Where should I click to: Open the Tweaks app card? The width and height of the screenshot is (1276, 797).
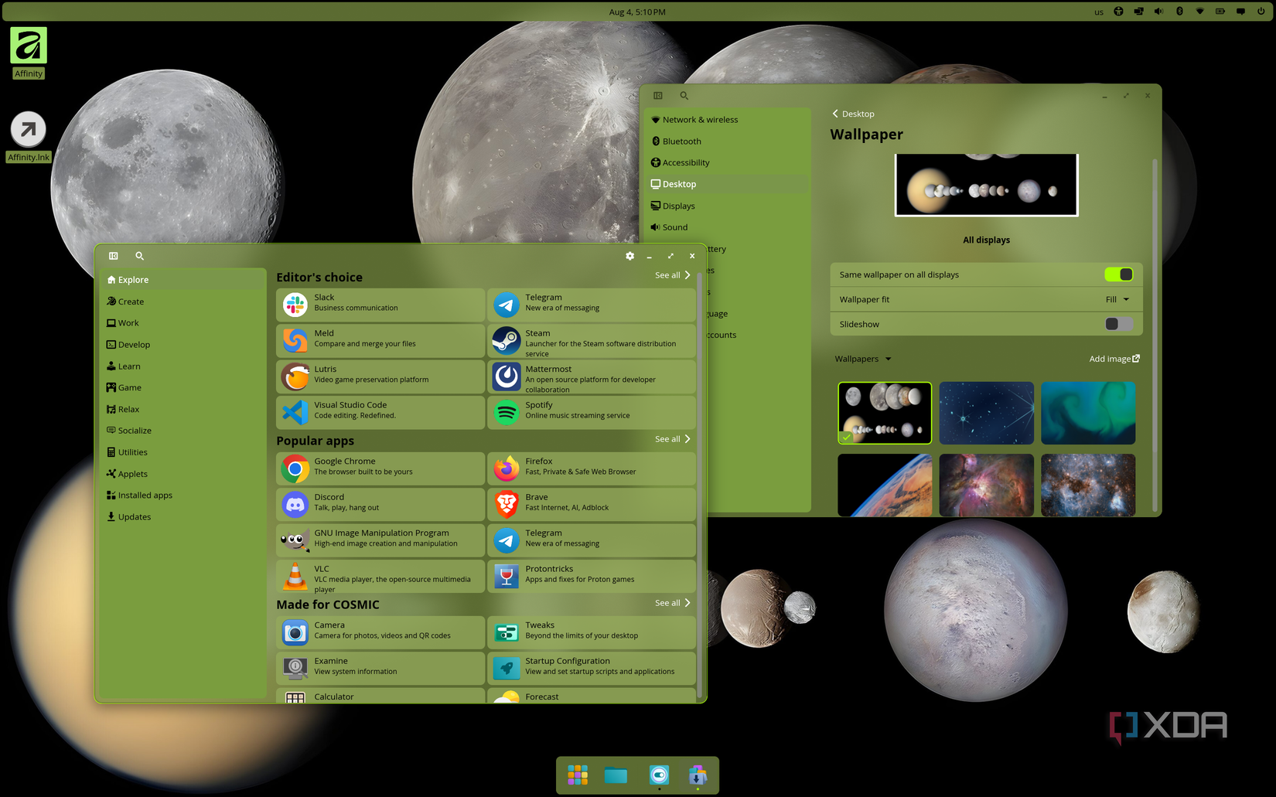[591, 632]
